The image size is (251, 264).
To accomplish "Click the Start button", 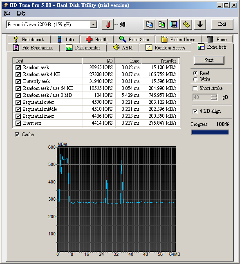I will [209, 60].
